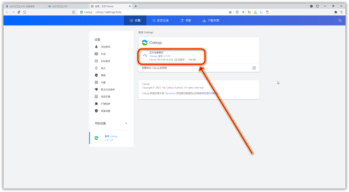Click the restore closed tab icon

(25, 12)
